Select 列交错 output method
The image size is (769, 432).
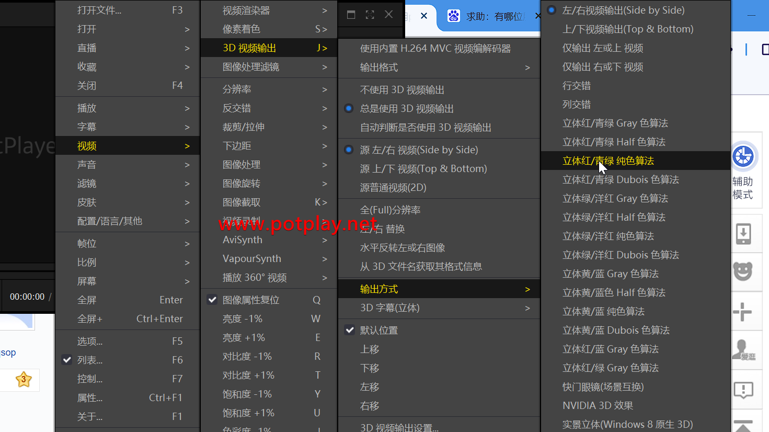[x=636, y=104]
